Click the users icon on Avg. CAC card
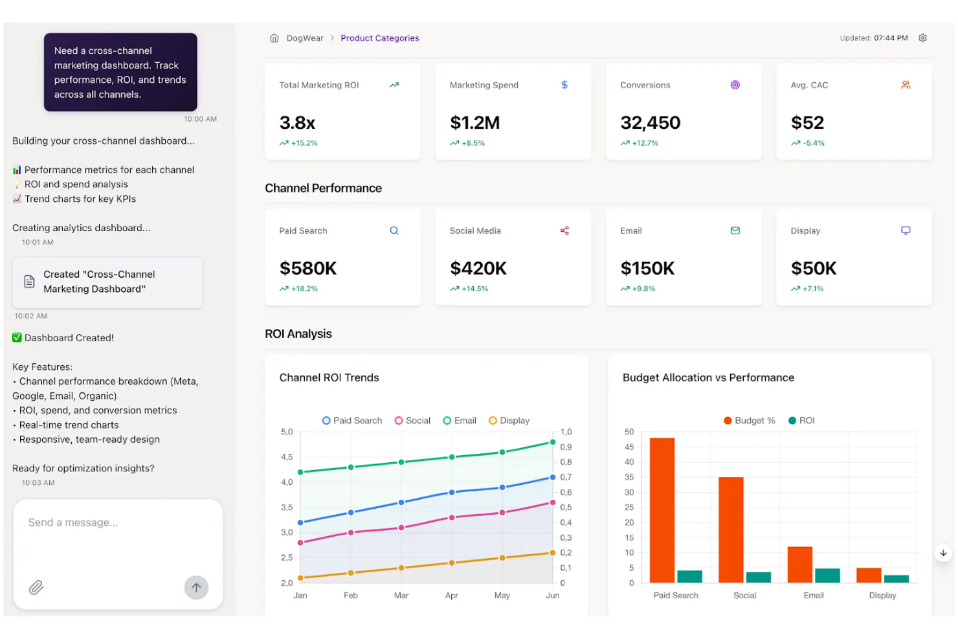The height and width of the screenshot is (639, 958). (906, 85)
